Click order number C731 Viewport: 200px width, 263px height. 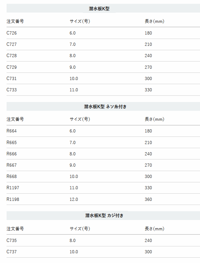click(x=12, y=78)
